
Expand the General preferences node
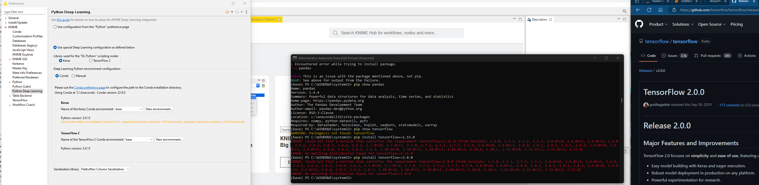(6, 18)
